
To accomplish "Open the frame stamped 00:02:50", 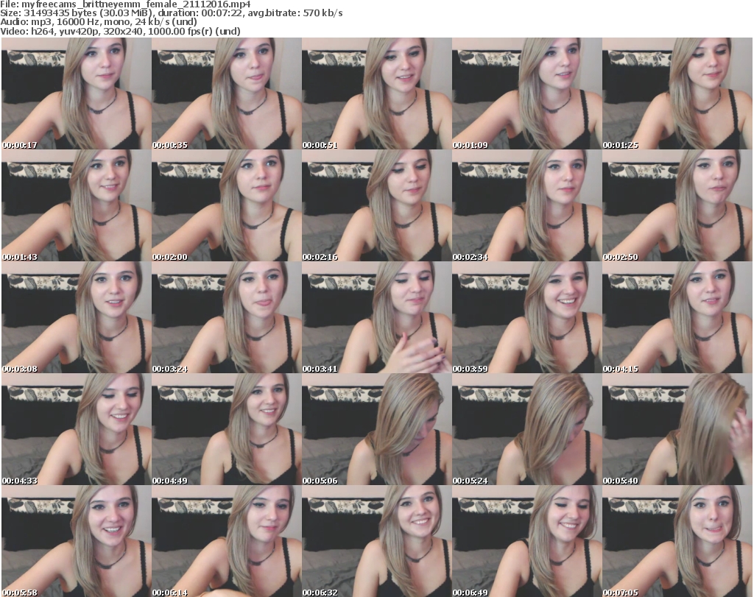I will pos(677,205).
